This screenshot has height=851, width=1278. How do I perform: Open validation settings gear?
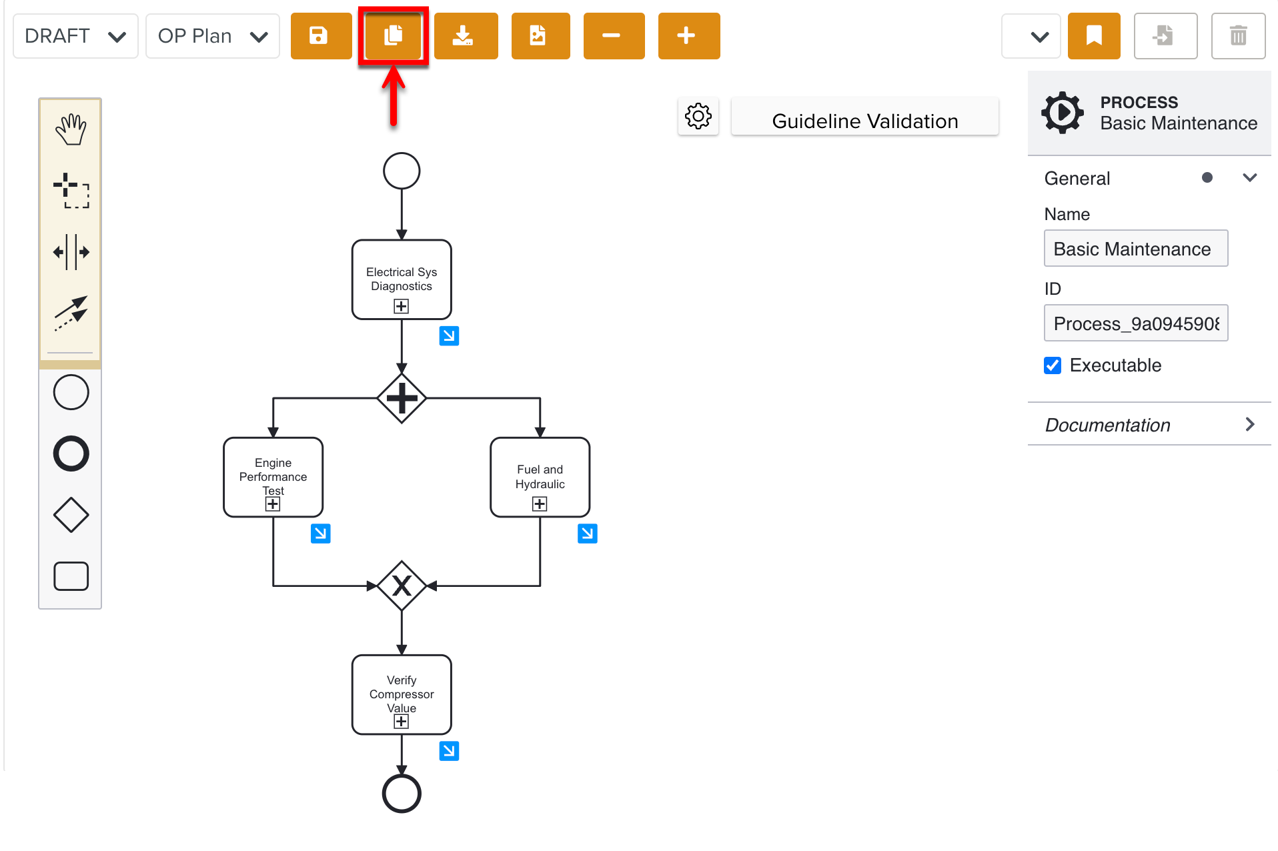pos(698,117)
